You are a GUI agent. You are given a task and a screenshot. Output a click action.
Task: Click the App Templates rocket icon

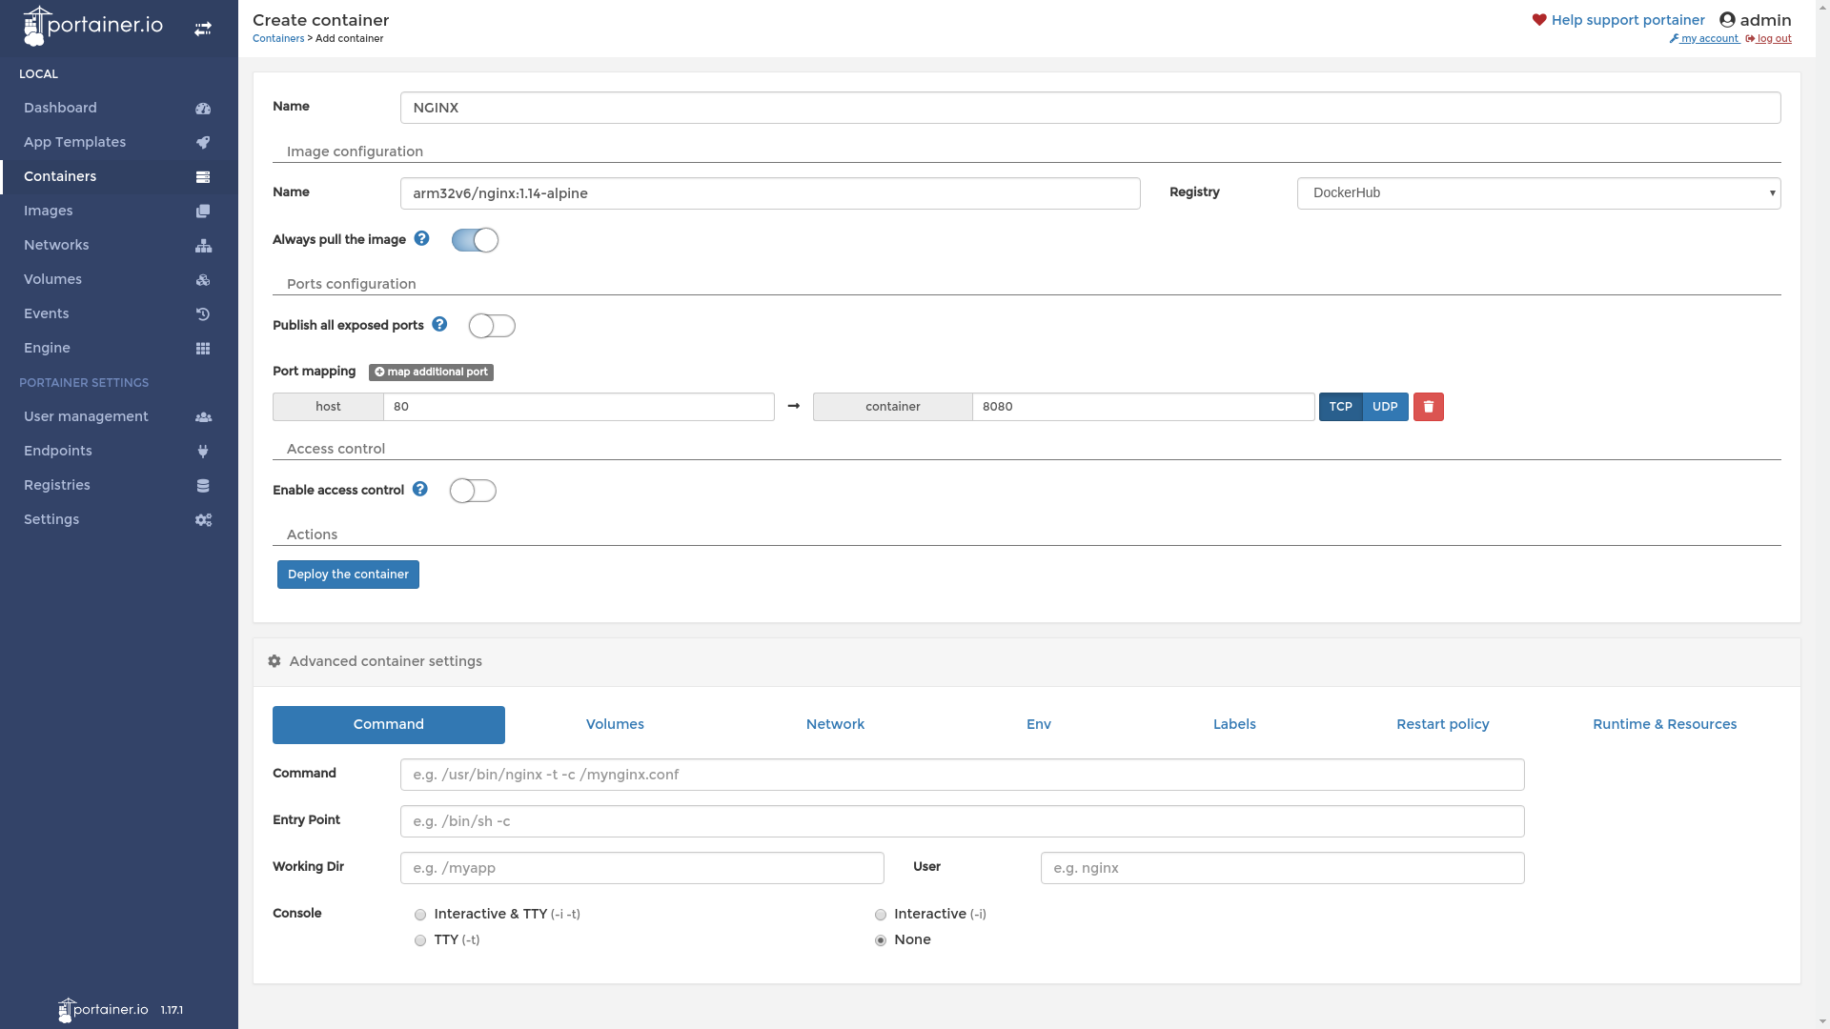(203, 143)
